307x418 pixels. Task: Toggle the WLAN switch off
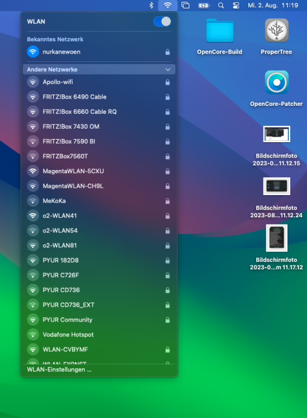coord(162,22)
